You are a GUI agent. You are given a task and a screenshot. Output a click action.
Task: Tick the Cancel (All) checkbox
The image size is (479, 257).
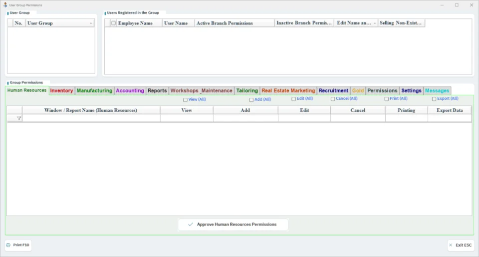[x=333, y=99]
